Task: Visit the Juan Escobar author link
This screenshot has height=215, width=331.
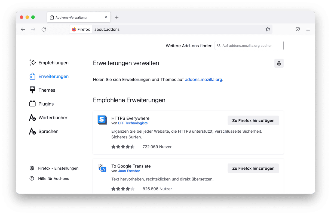Action: tap(129, 171)
